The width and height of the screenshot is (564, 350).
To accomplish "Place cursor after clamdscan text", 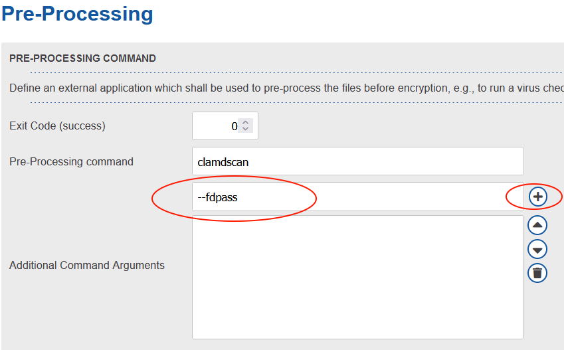I will [x=250, y=162].
